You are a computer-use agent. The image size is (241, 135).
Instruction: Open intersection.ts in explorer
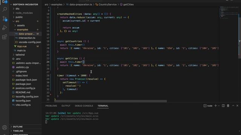tap(27, 38)
